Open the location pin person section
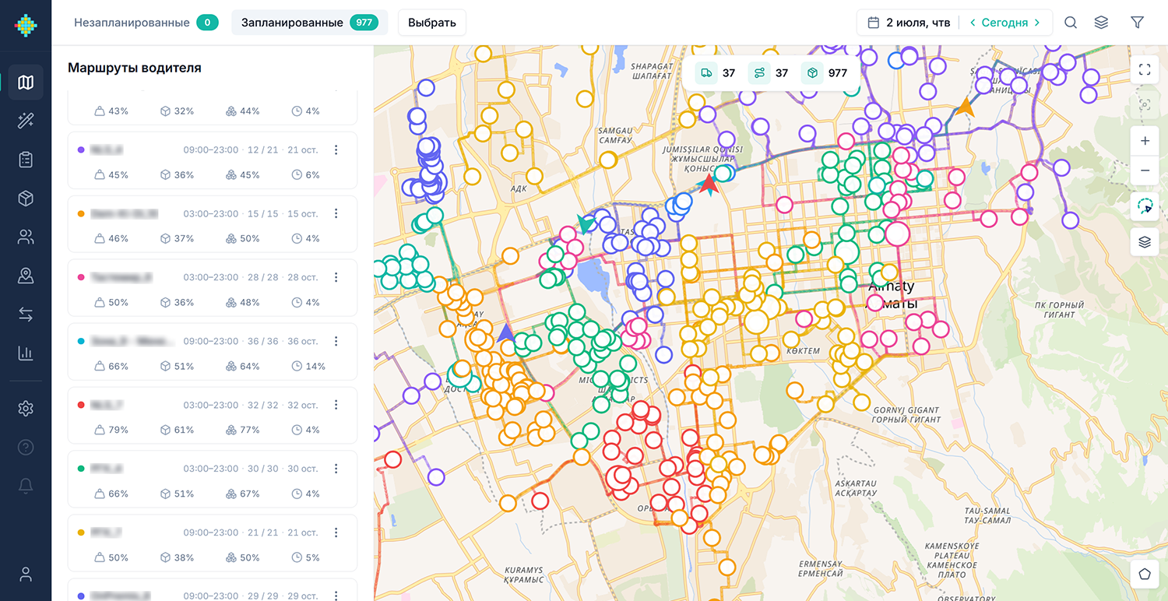 coord(26,276)
